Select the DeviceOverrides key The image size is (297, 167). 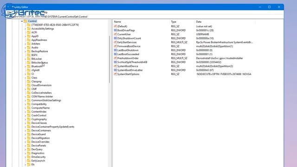coord(40,142)
